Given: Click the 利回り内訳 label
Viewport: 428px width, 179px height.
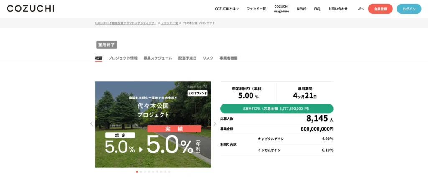Looking at the screenshot, I should click(228, 144).
